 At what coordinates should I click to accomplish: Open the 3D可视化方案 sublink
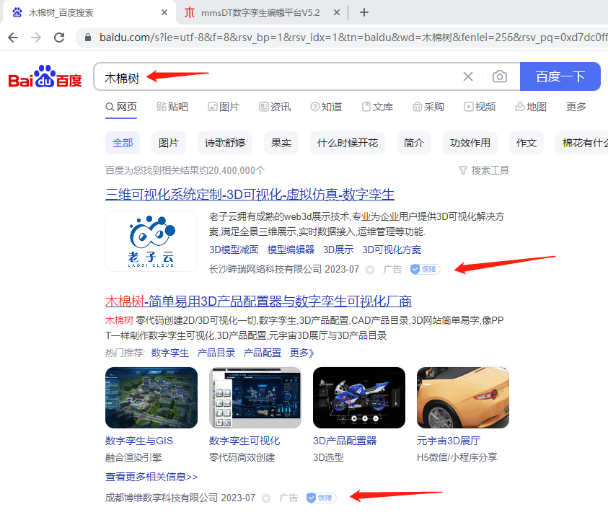(392, 250)
